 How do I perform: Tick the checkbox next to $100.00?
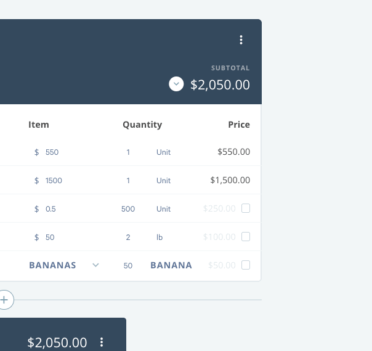point(246,237)
